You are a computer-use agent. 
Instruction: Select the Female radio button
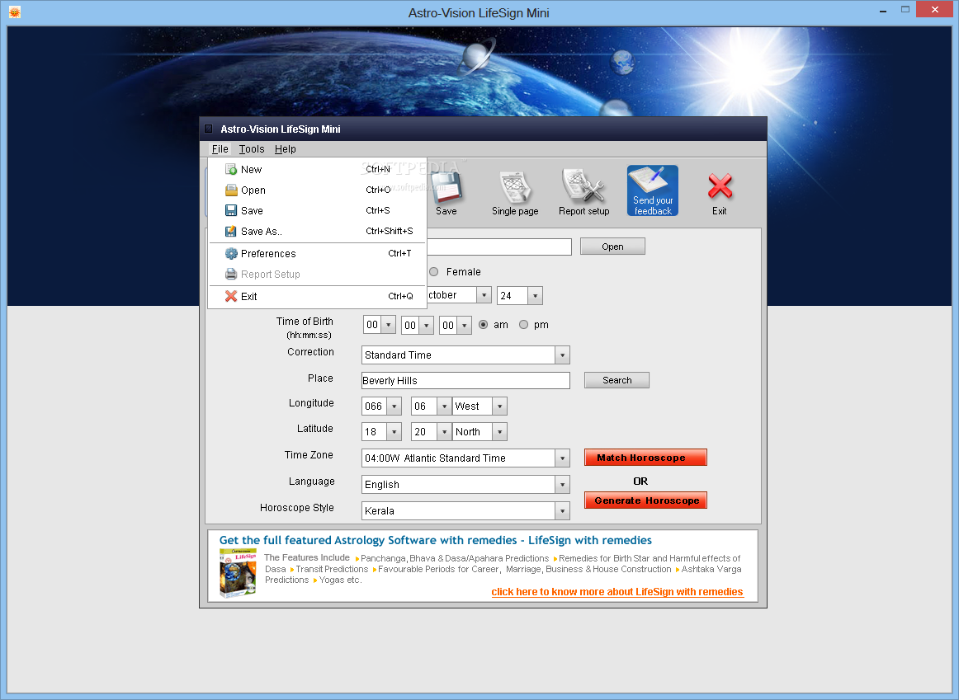(433, 272)
